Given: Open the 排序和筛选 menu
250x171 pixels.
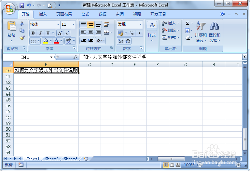Looking at the screenshot, I should click(x=201, y=32).
